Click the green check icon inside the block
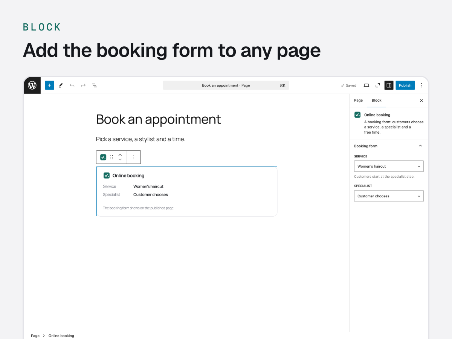Screen dimensions: 452x339 tap(107, 176)
